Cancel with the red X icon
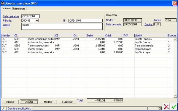Image resolution: width=178 pixels, height=111 pixels. click(x=166, y=107)
